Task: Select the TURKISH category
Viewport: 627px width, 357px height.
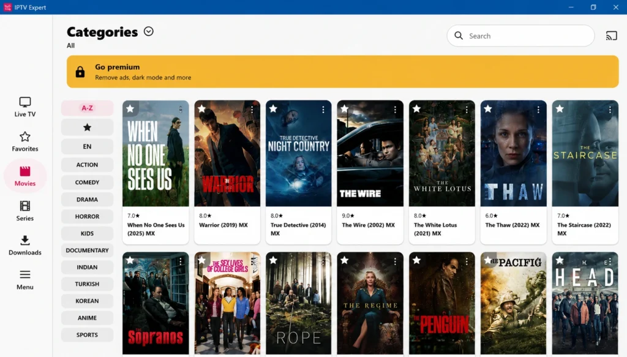Action: [x=87, y=284]
